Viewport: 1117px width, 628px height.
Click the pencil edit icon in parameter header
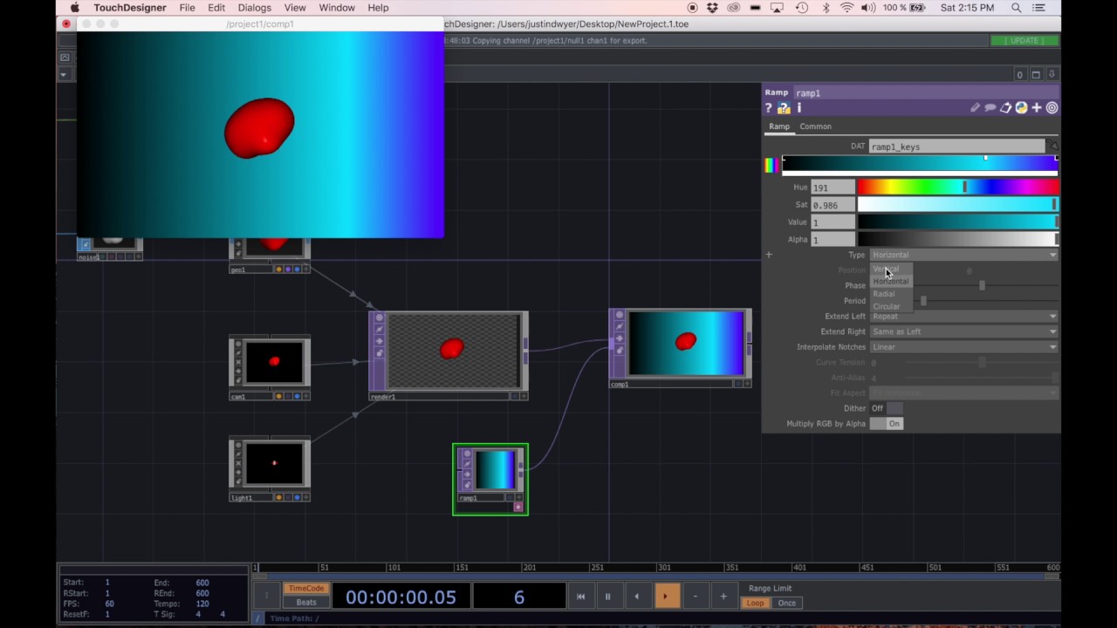click(975, 108)
